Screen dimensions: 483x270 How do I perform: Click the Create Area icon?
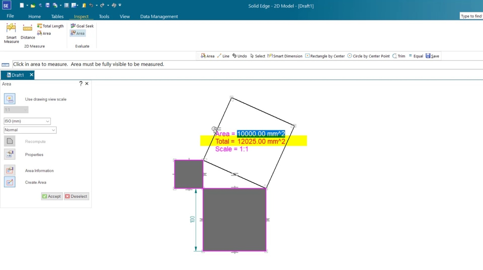tap(10, 182)
